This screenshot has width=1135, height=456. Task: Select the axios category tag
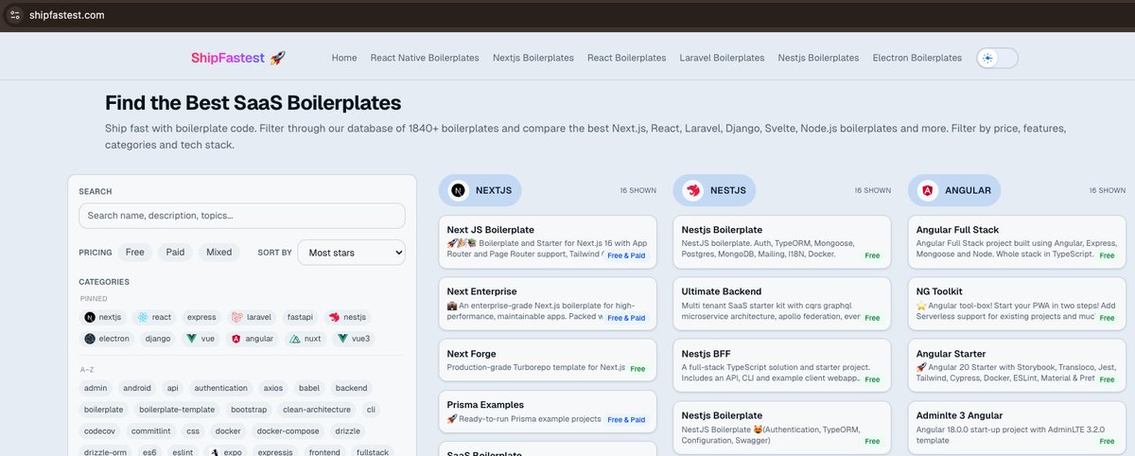pyautogui.click(x=273, y=388)
